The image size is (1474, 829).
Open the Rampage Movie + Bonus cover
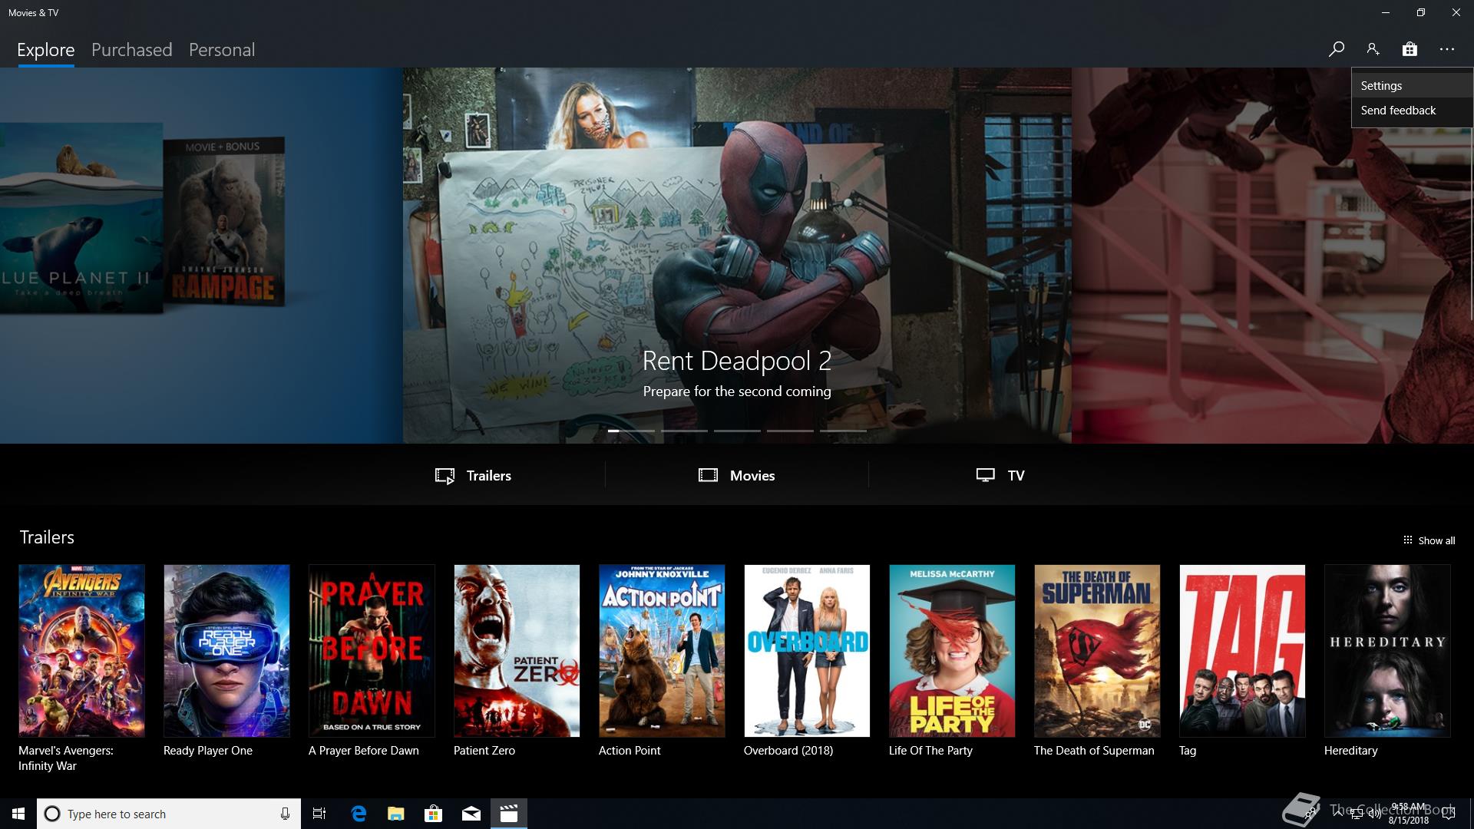click(x=224, y=223)
